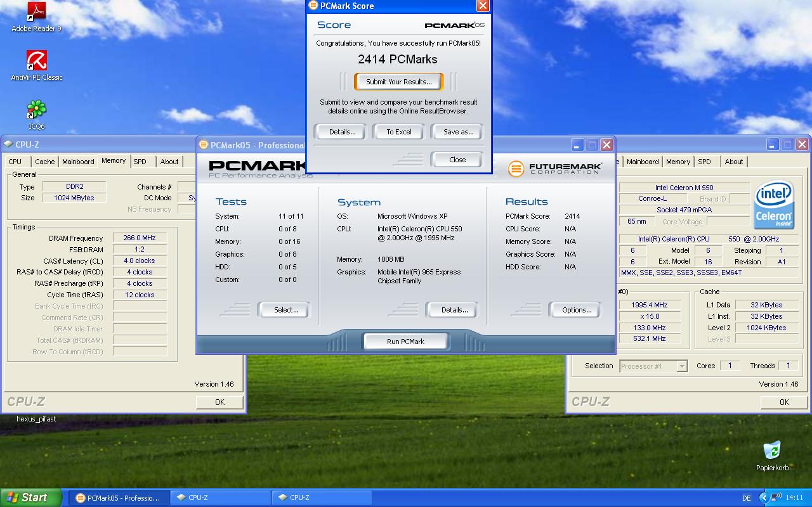Image resolution: width=812 pixels, height=507 pixels.
Task: Click the Level 2 1024 KBytes cache value
Action: coord(766,328)
